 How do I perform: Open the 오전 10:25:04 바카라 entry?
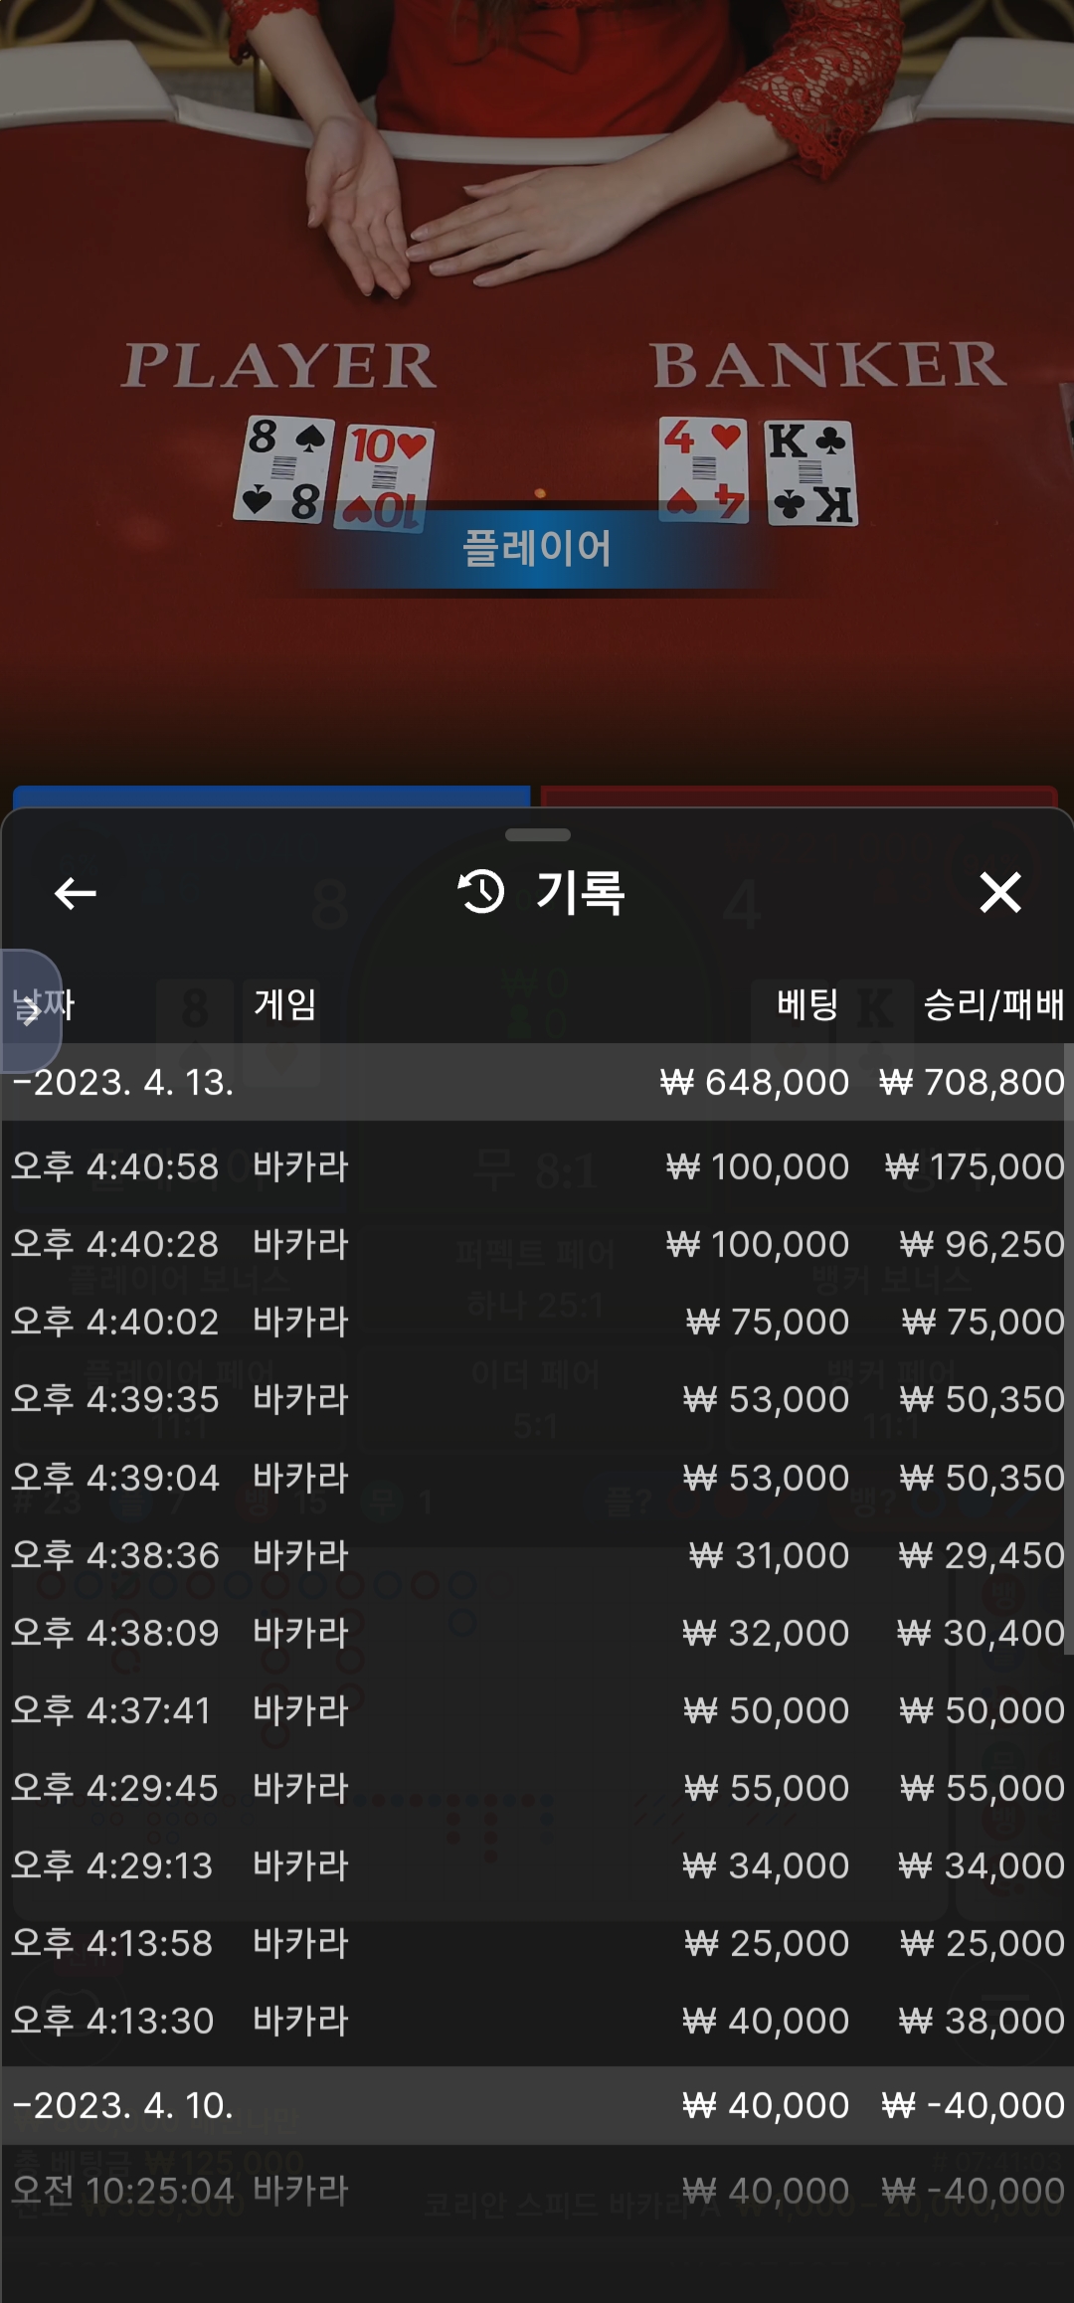click(537, 2191)
